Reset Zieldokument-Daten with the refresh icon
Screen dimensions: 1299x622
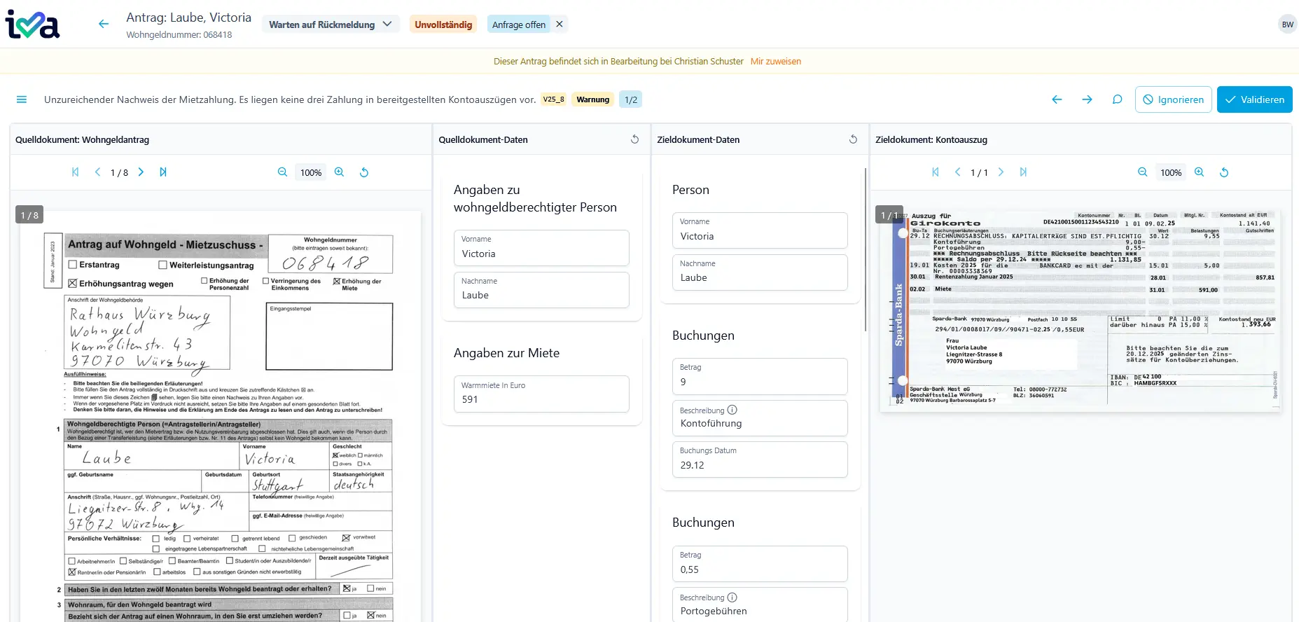[x=853, y=139]
